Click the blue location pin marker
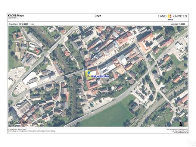This screenshot has width=196, height=147. 89,72
